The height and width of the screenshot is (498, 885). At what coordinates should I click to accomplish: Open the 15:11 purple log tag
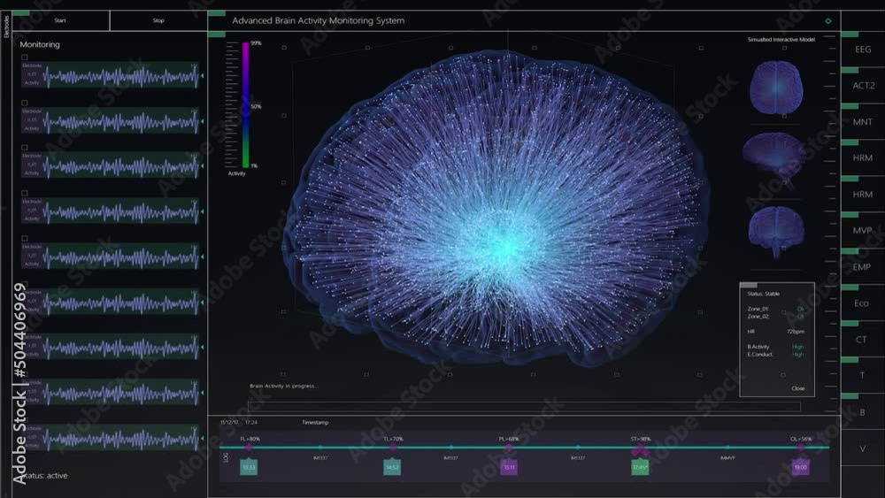click(x=509, y=467)
